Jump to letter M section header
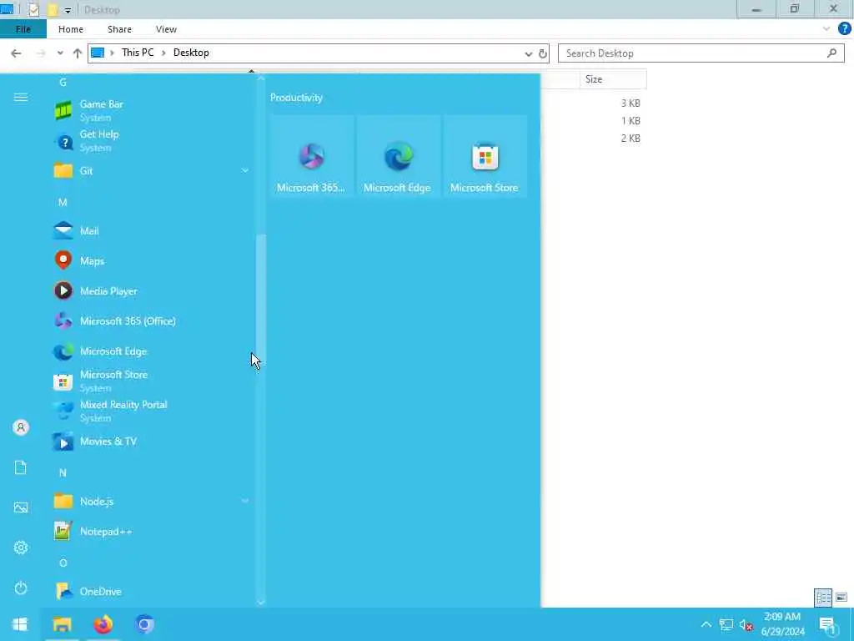854x641 pixels. tap(63, 202)
